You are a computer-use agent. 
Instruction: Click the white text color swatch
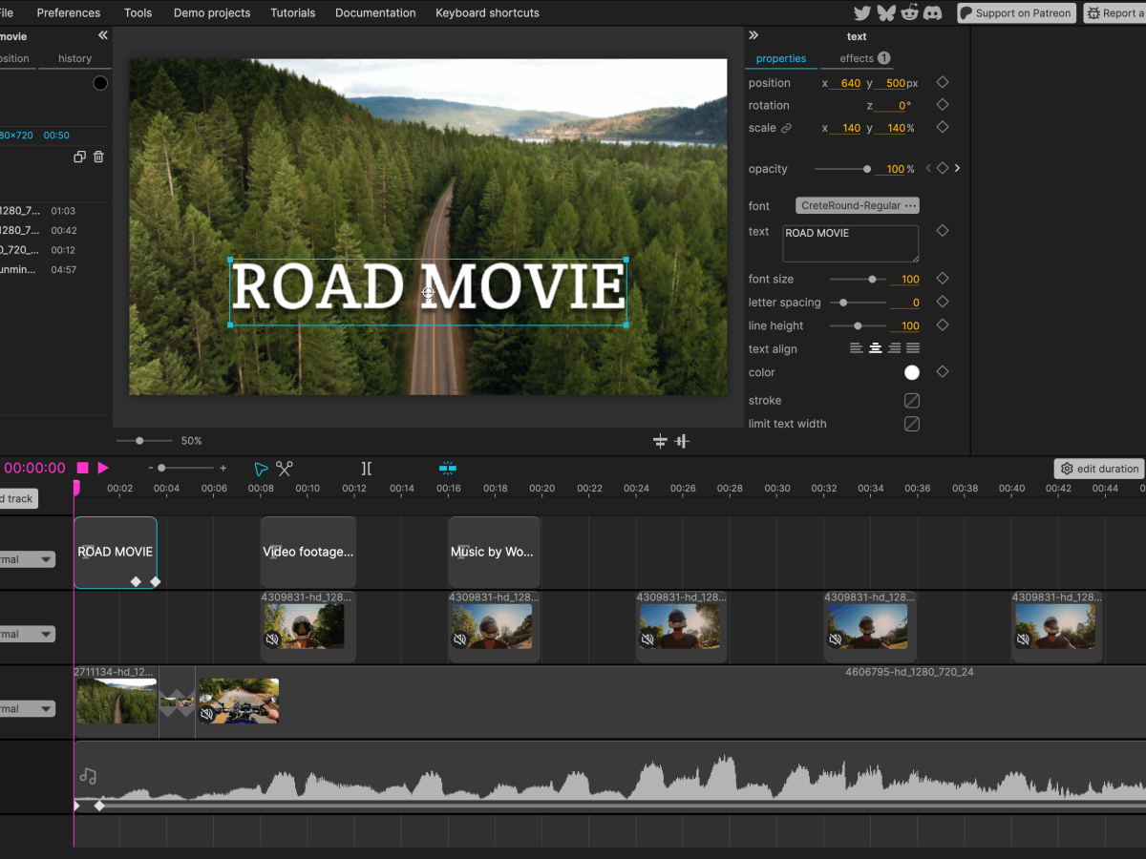(x=912, y=373)
